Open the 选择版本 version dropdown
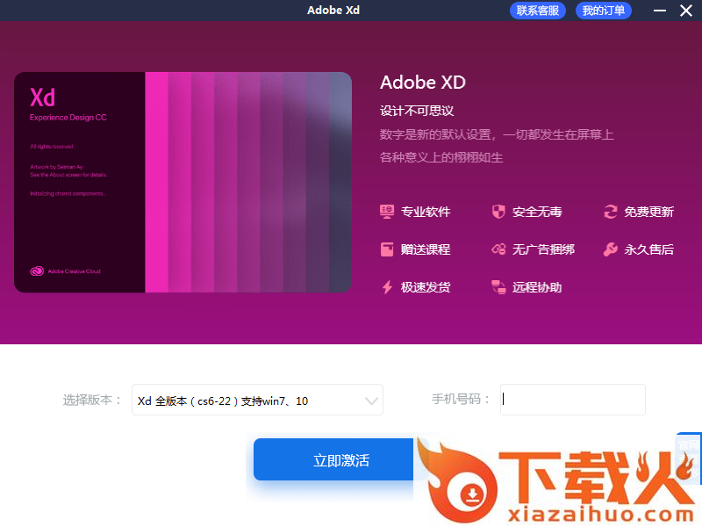Screen dimensions: 702x527 (248, 401)
